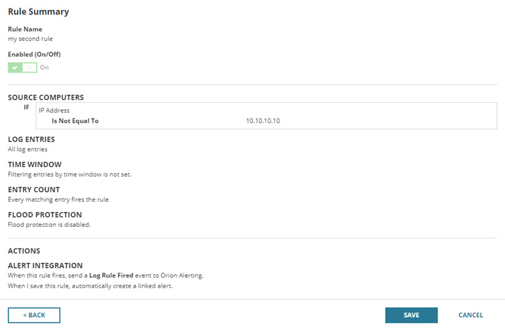Click the TIME WINDOW section heading

34,165
